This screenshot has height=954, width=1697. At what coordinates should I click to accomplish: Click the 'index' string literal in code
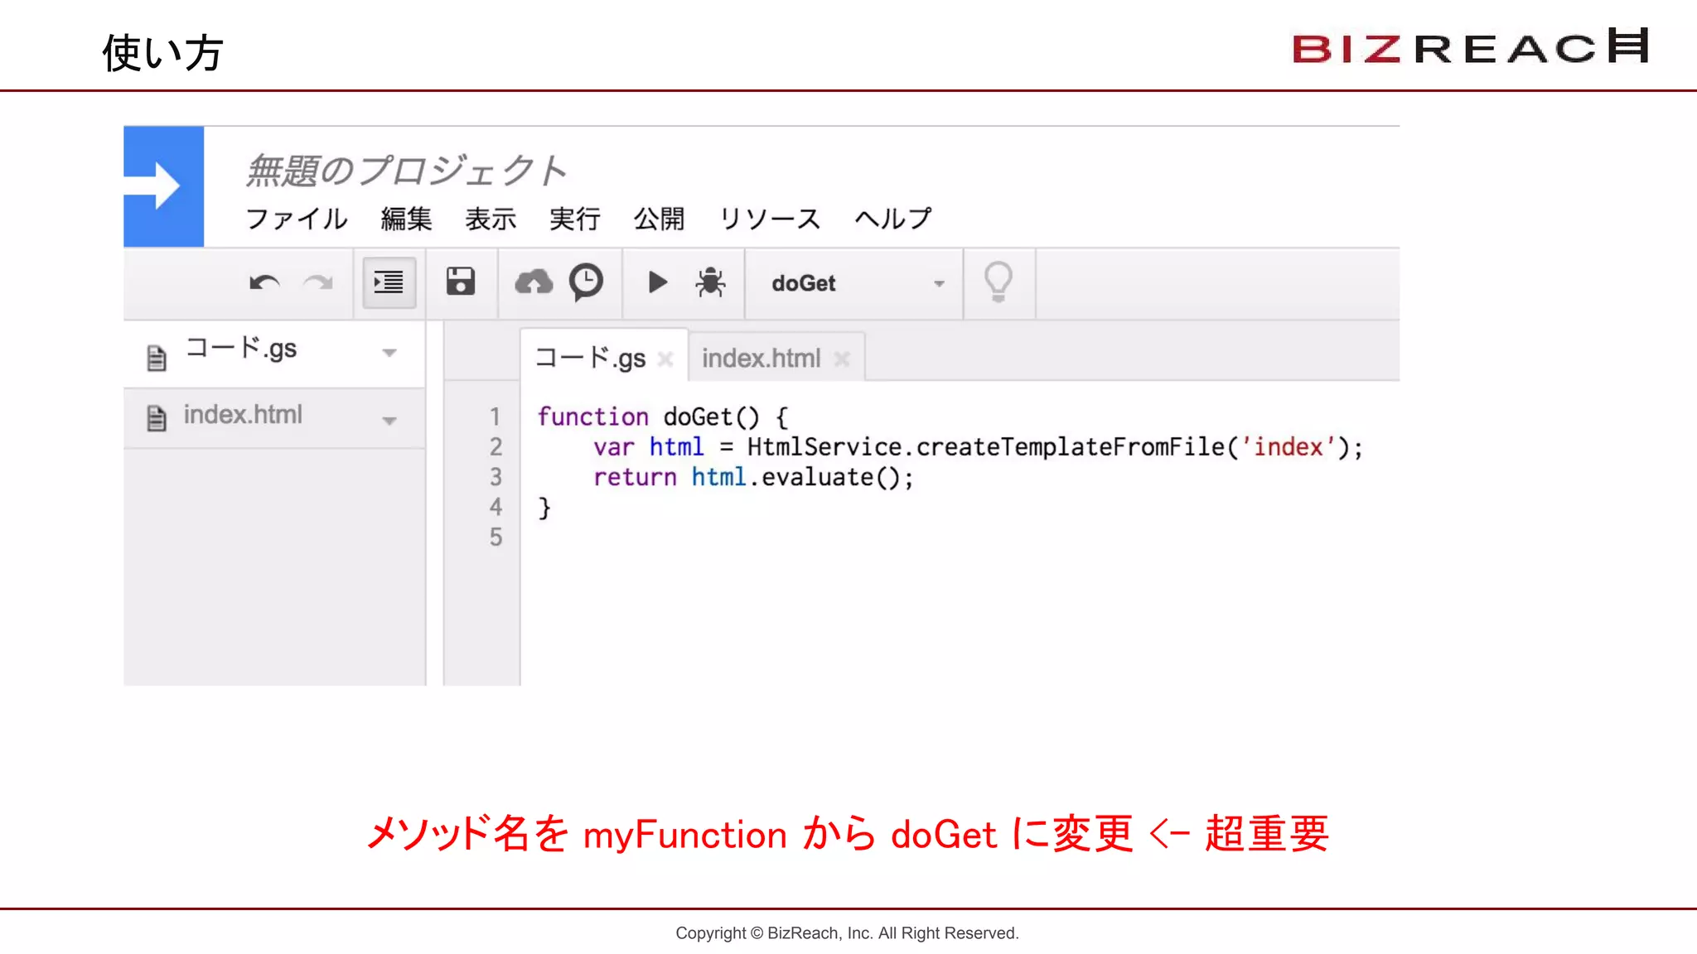pyautogui.click(x=1288, y=447)
